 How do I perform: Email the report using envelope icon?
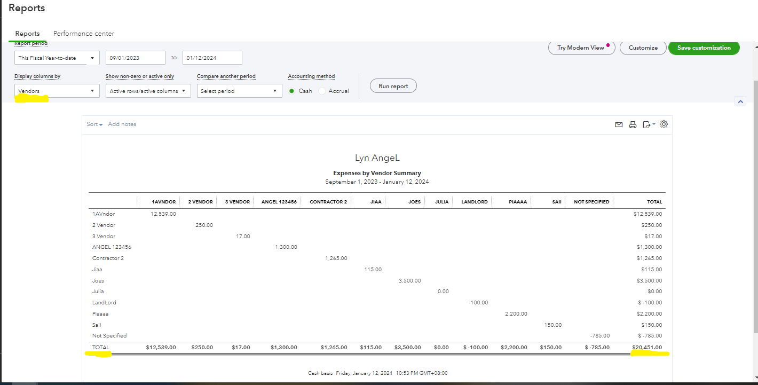[619, 124]
